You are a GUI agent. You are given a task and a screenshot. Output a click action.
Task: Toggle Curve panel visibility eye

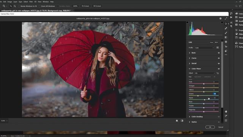coord(219,58)
